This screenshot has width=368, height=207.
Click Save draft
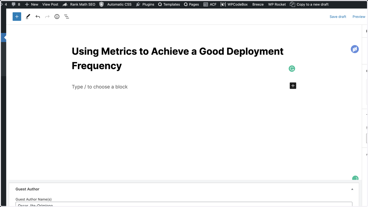[x=338, y=17]
